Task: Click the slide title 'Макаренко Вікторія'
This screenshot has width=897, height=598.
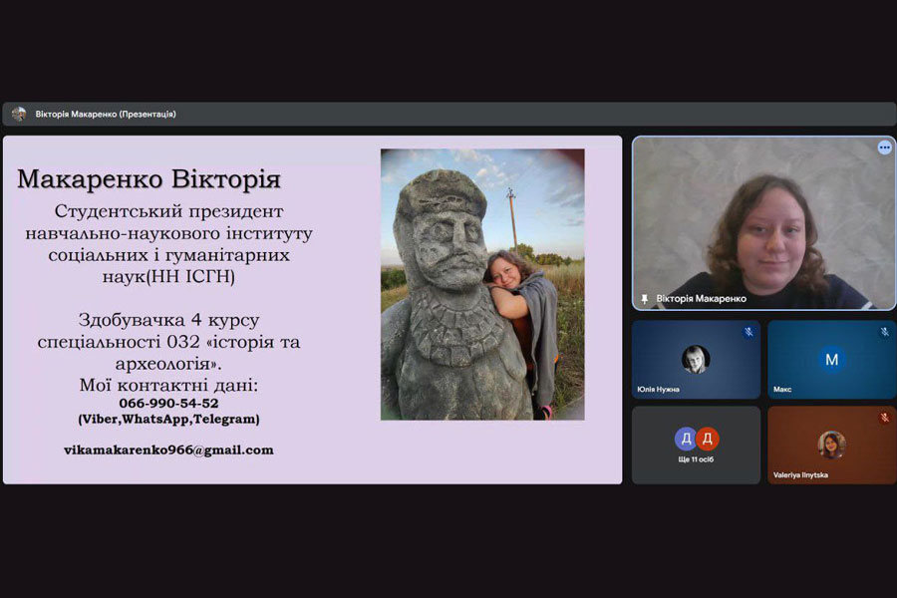Action: point(149,179)
